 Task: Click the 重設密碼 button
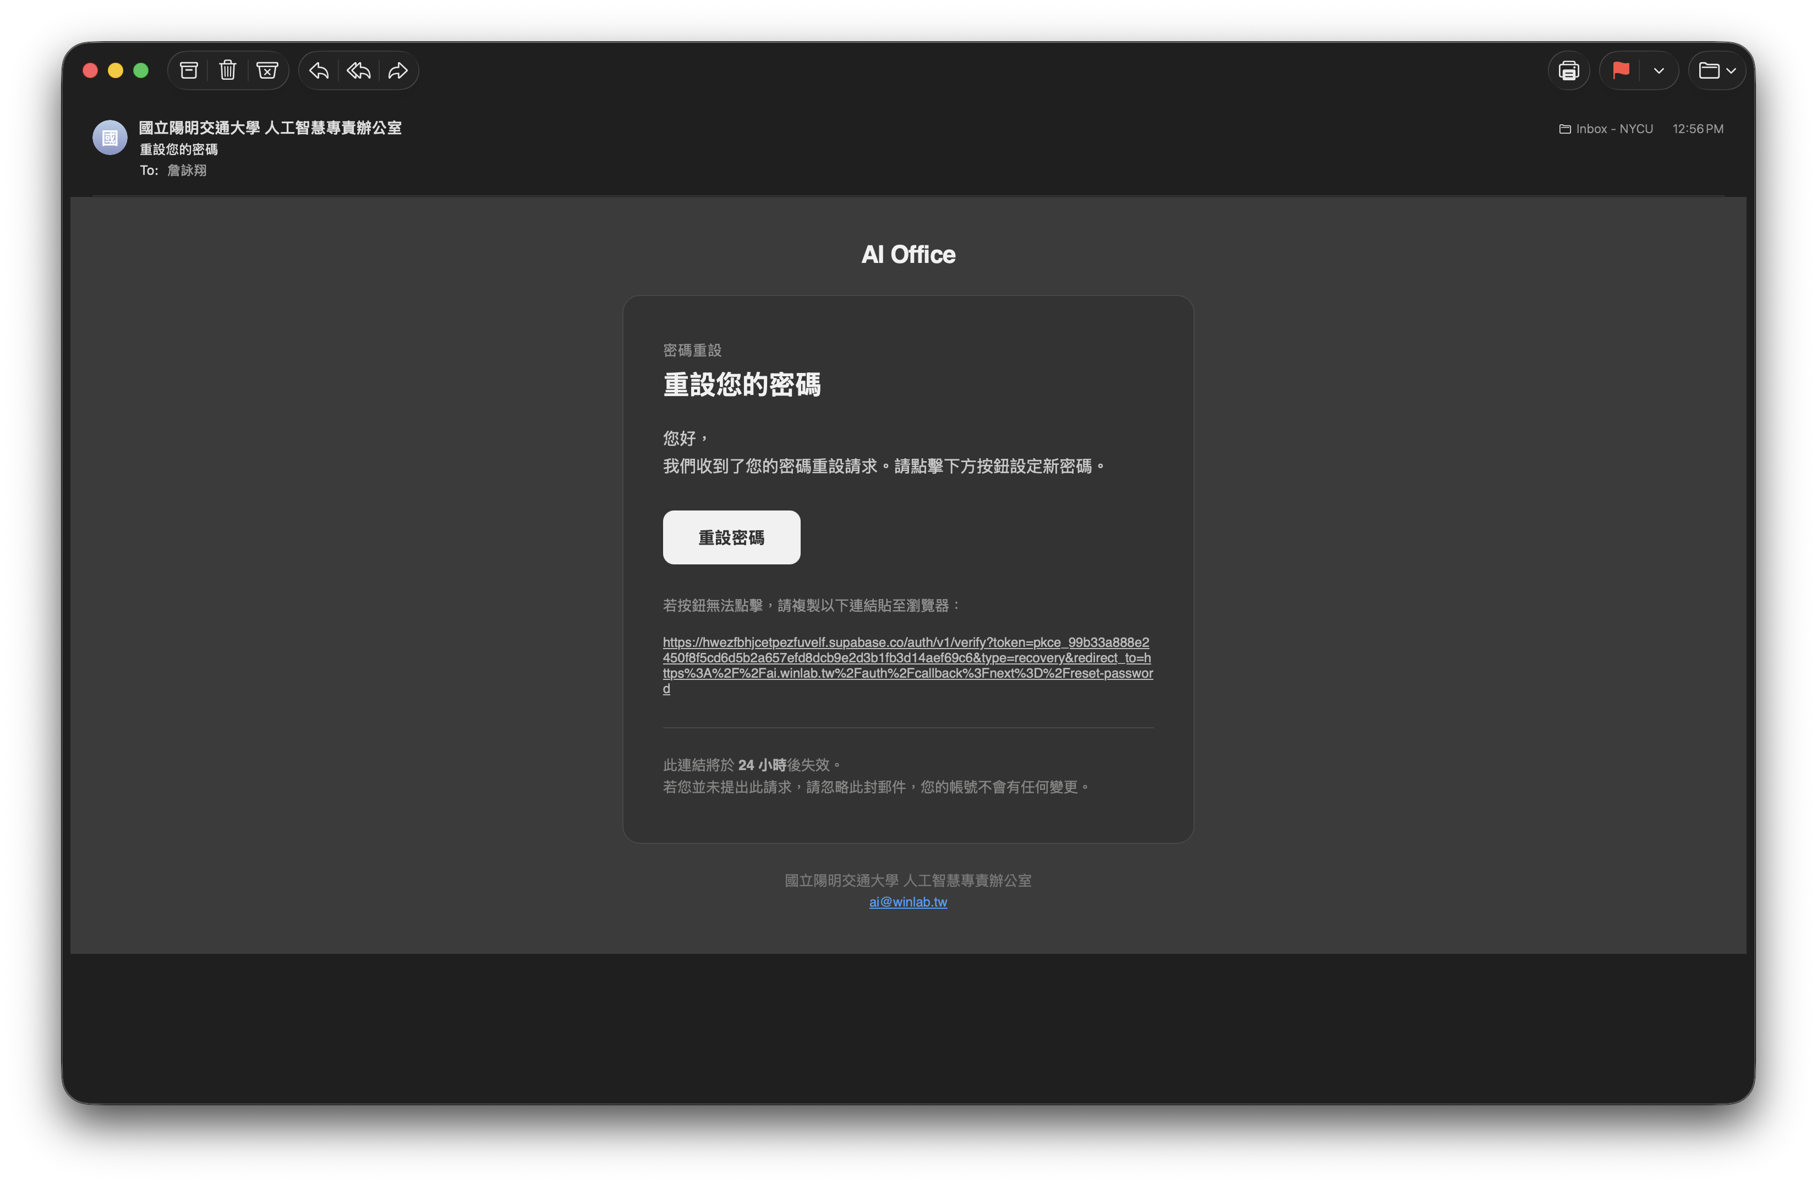tap(731, 537)
